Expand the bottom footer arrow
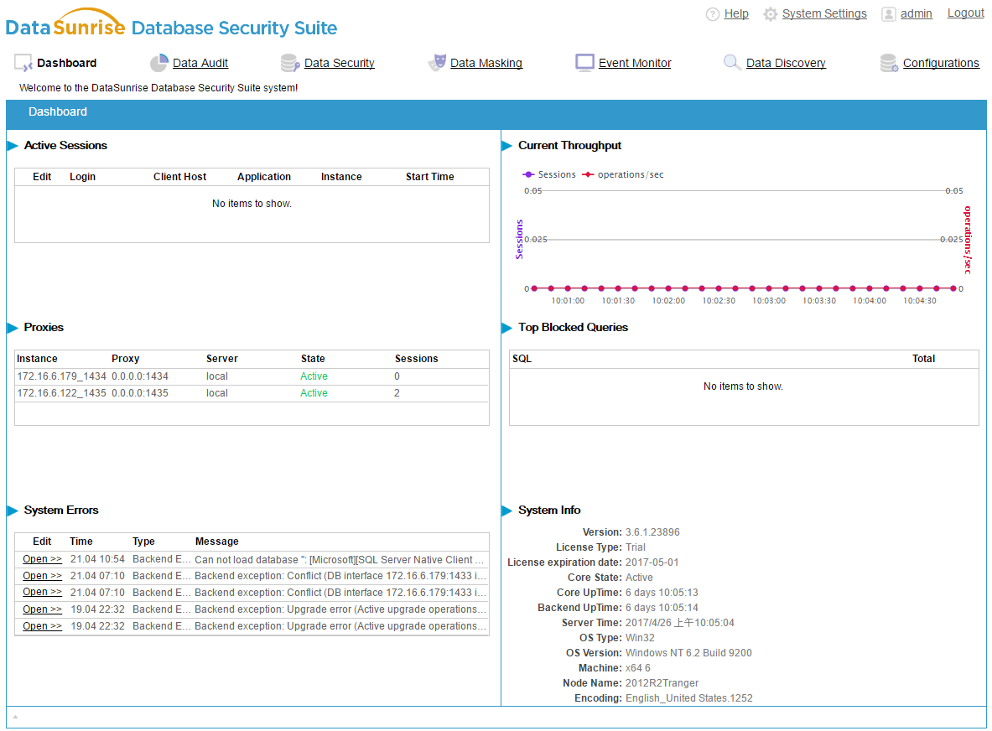The height and width of the screenshot is (731, 992). tap(15, 717)
